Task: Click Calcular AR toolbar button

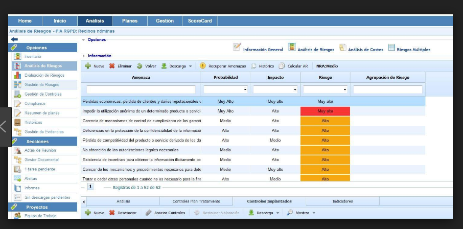Action: 293,66
